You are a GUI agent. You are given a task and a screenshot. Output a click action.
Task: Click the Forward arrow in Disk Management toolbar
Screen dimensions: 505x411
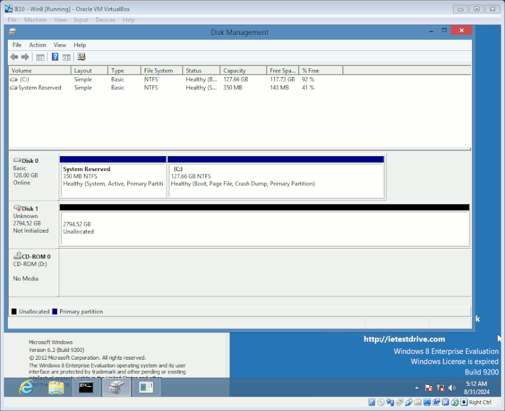click(x=25, y=57)
